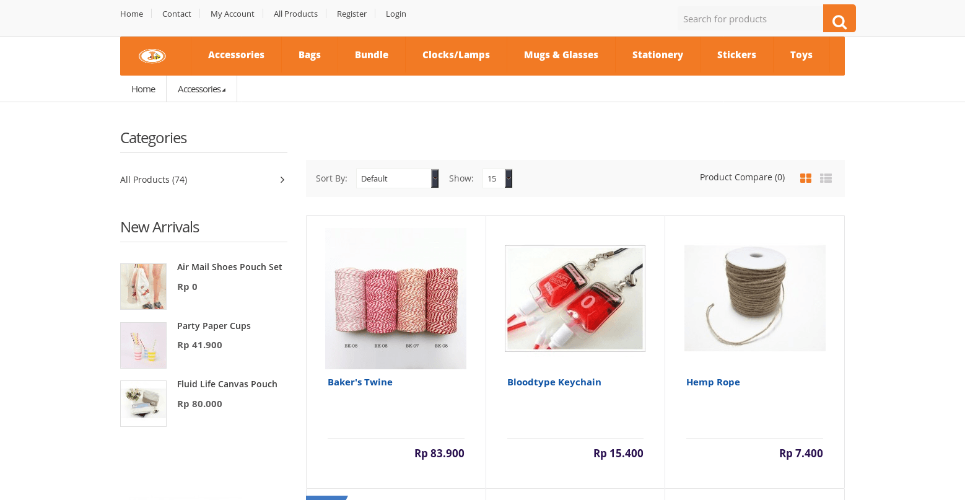Viewport: 965px width, 500px height.
Task: Click the store logo in orange navbar
Action: (x=152, y=56)
